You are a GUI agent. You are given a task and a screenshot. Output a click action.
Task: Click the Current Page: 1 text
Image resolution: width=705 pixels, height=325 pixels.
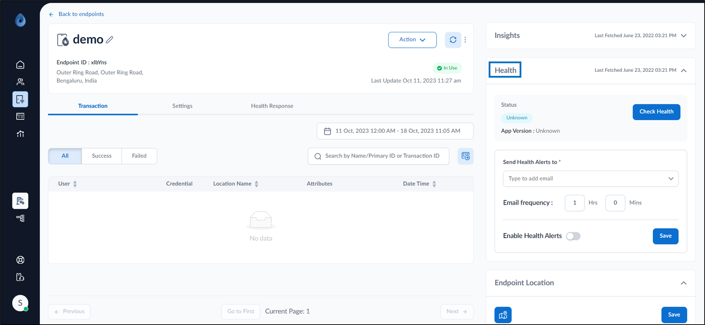287,312
